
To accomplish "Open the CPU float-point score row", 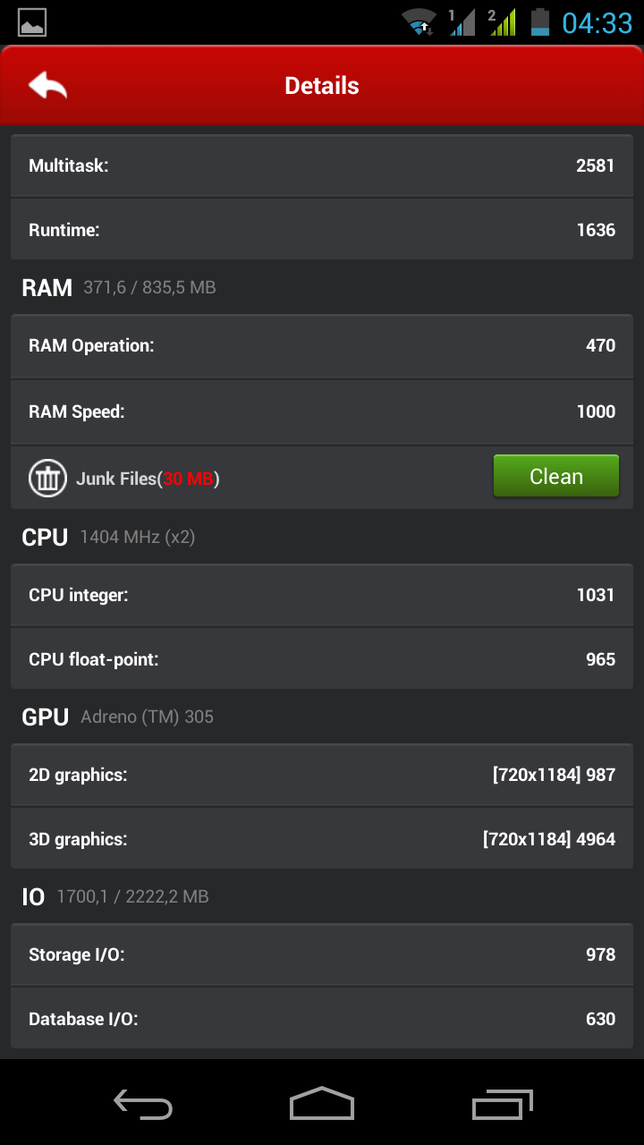I will click(x=322, y=659).
